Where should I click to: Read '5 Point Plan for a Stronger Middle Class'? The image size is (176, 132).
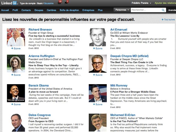[x=133, y=92]
